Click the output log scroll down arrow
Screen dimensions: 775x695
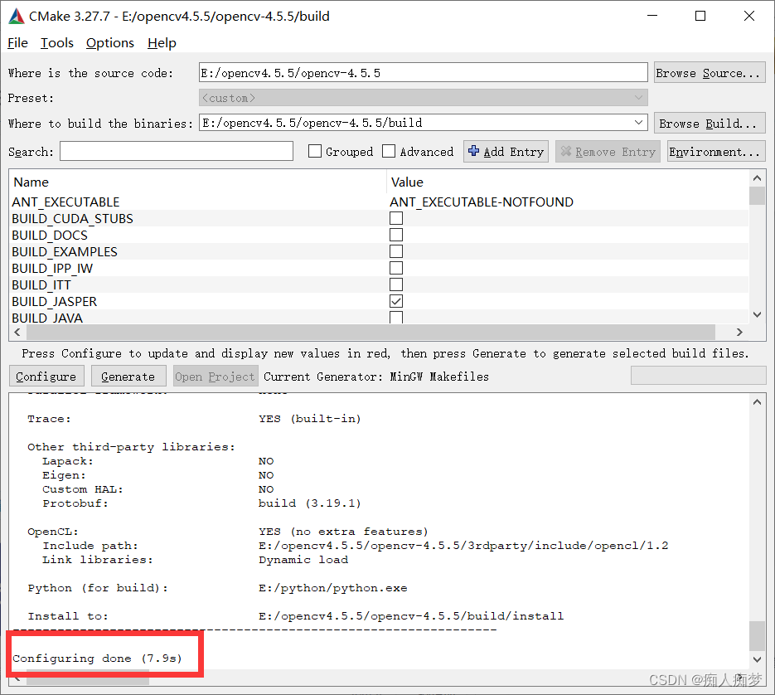[x=757, y=659]
